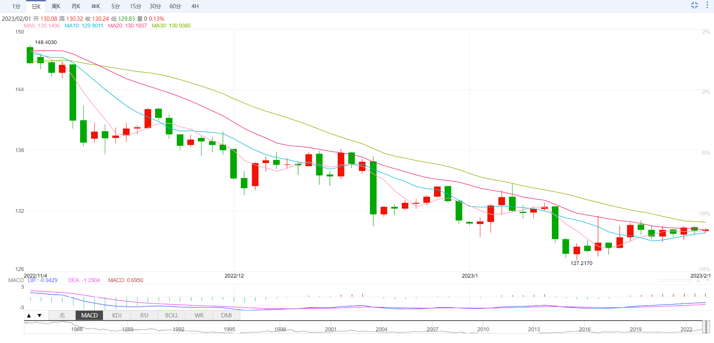This screenshot has height=343, width=714.
Task: Click the up arrow indicator button
Action: coord(29,315)
